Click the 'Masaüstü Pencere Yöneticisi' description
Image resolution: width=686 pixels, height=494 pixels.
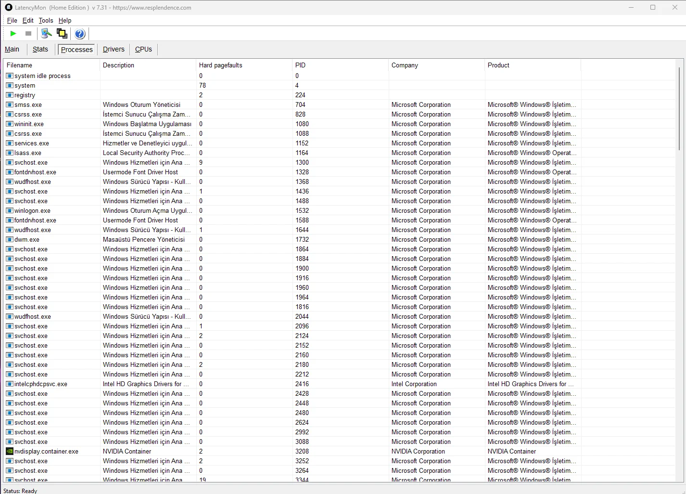tap(144, 239)
